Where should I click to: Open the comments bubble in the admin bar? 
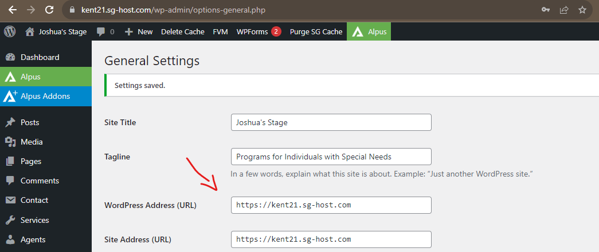tap(101, 32)
